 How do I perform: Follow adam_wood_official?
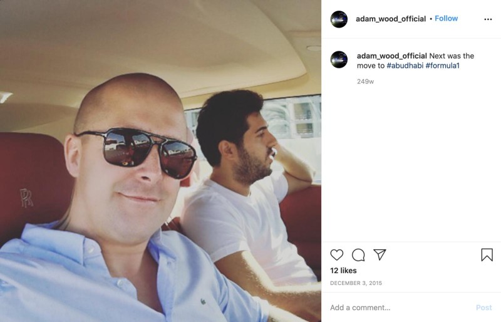coord(446,19)
